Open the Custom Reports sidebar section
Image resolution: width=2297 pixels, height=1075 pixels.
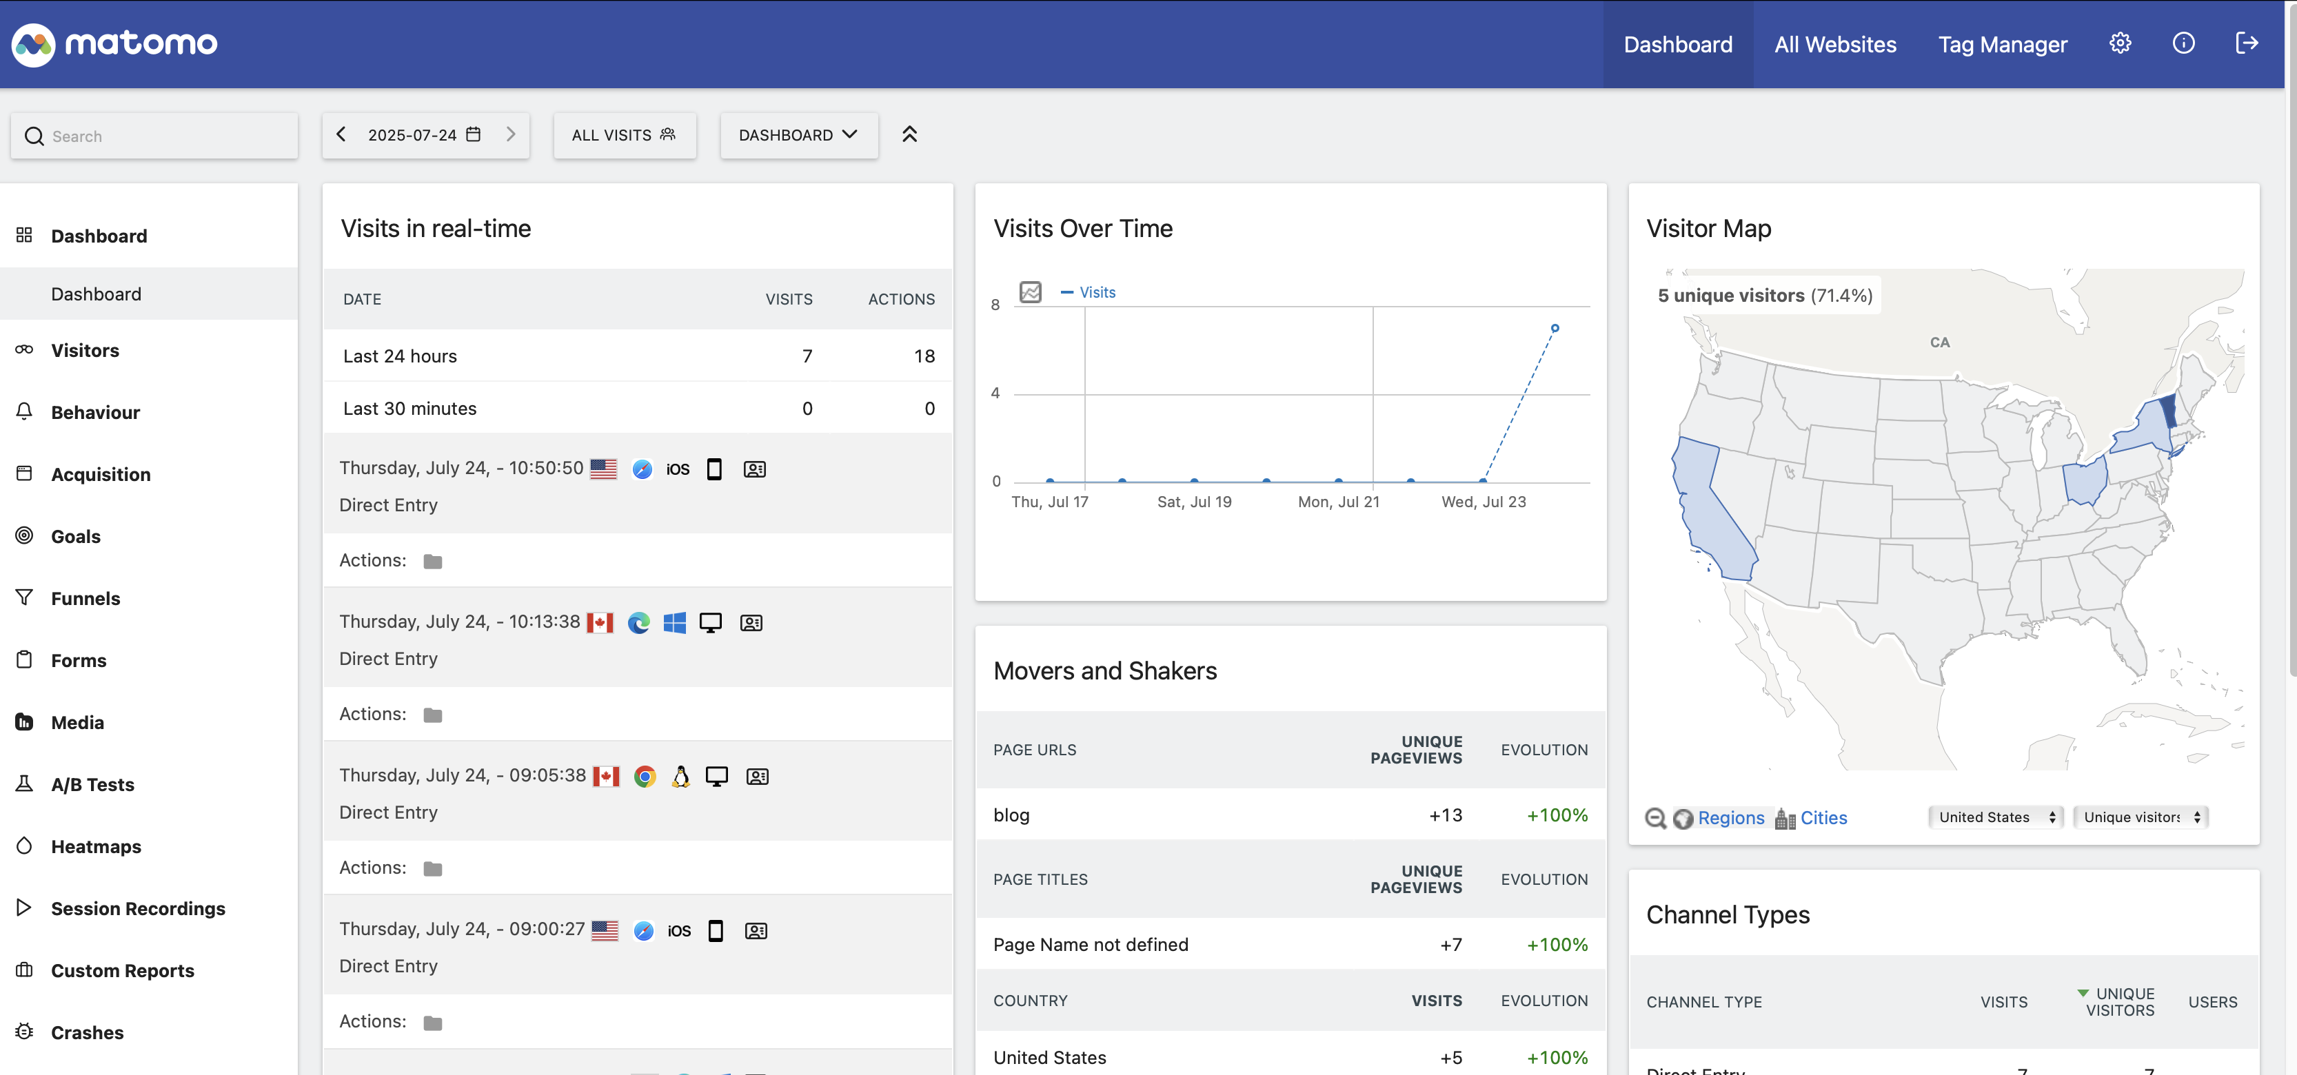tap(122, 970)
